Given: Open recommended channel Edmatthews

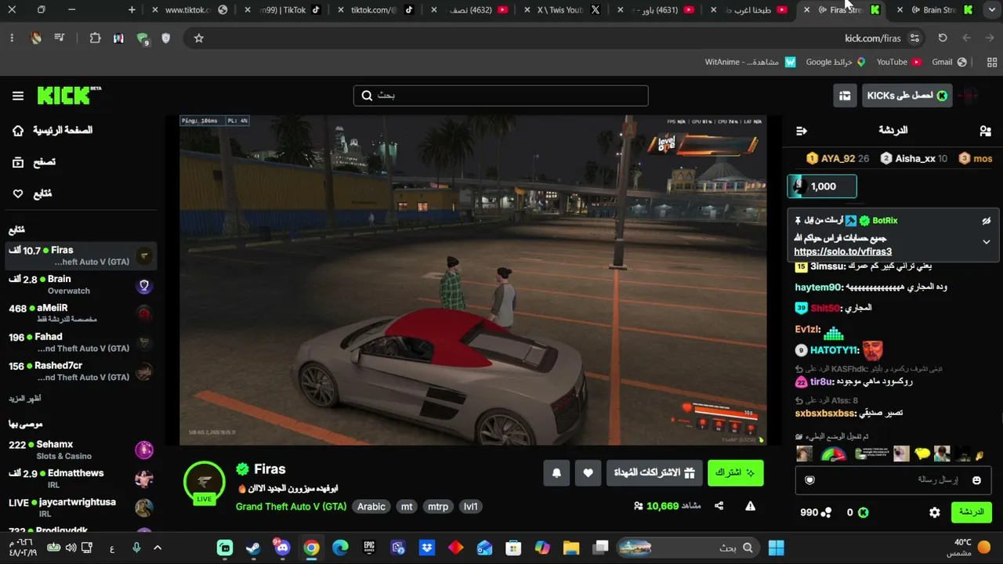Looking at the screenshot, I should click(81, 479).
